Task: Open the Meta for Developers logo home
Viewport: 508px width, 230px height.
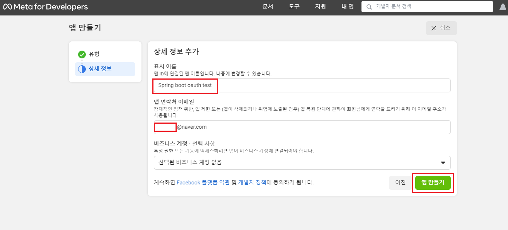Action: coord(46,7)
